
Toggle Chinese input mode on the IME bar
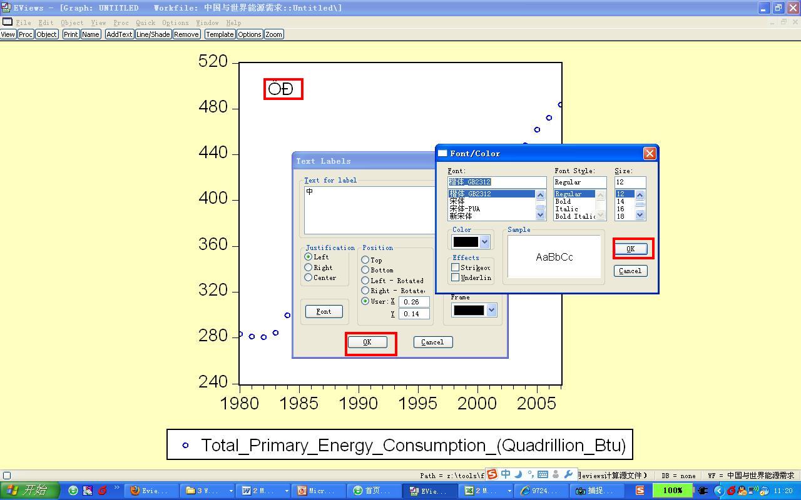pos(506,474)
